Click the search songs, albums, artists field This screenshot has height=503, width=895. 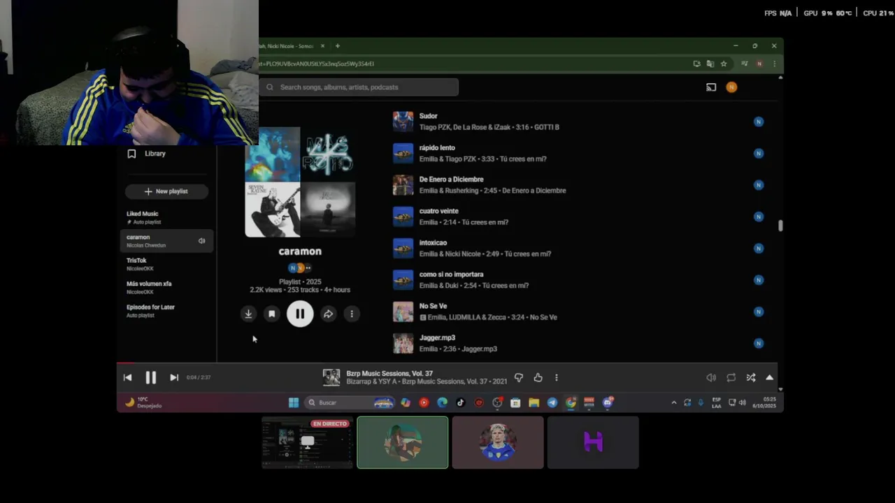[x=359, y=87]
